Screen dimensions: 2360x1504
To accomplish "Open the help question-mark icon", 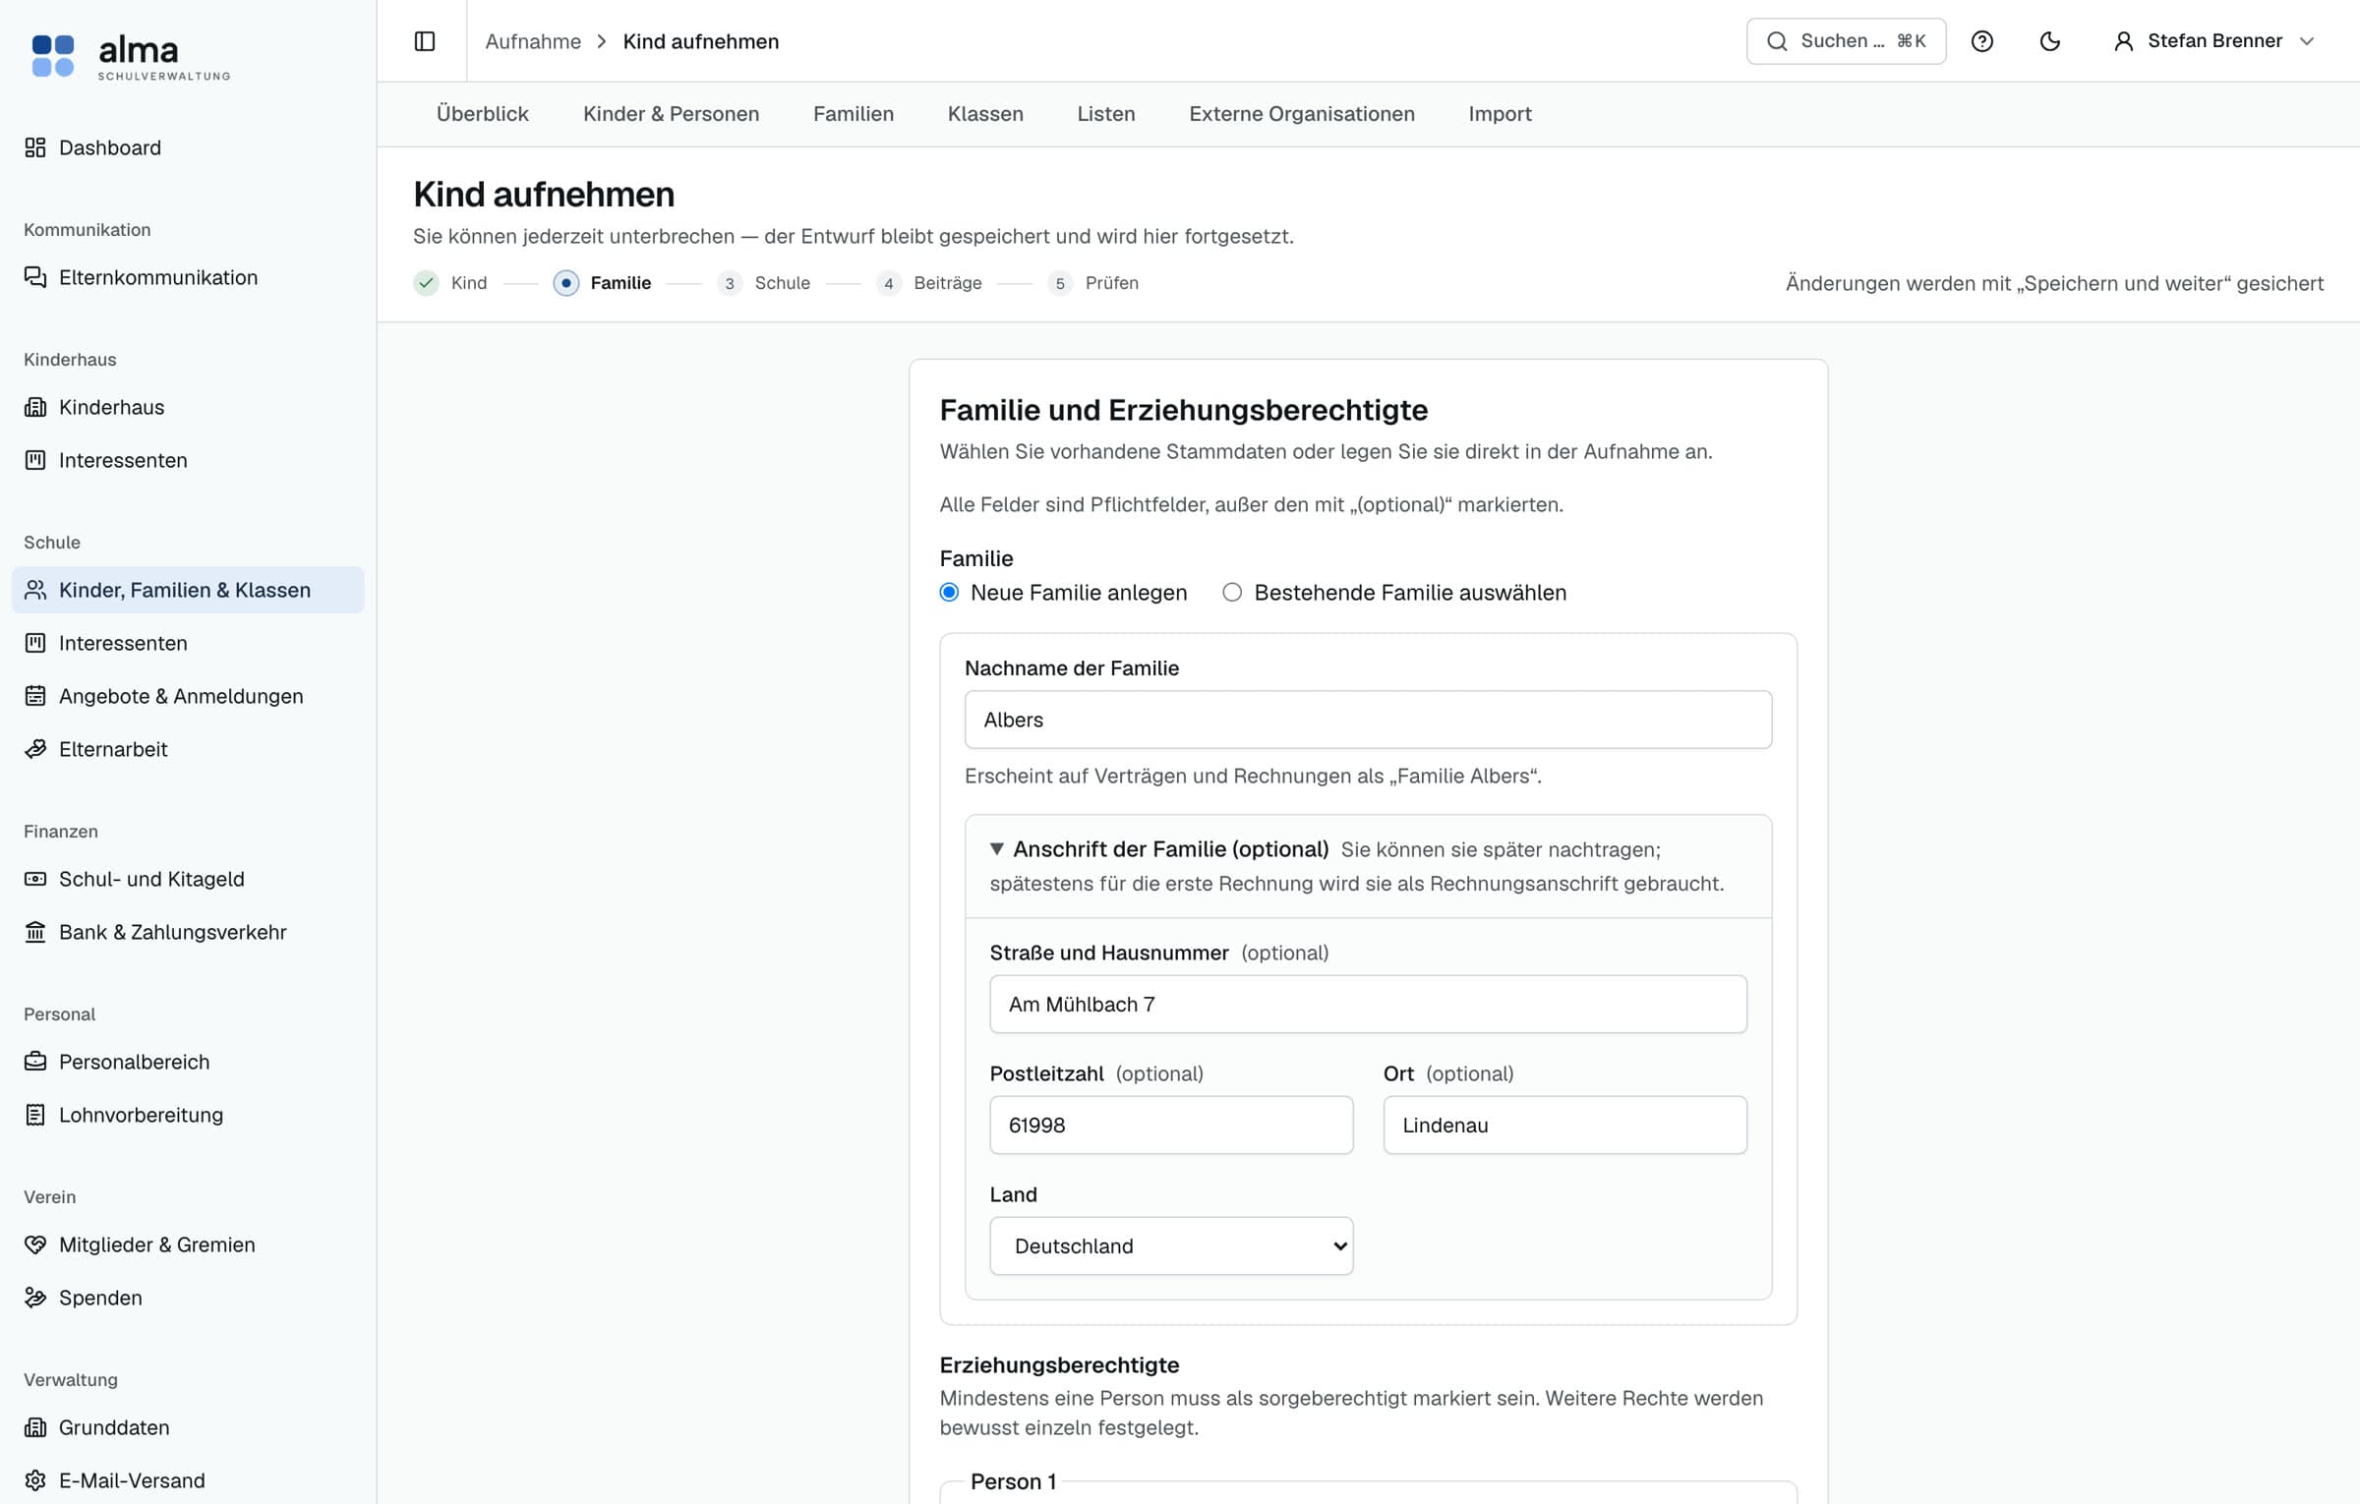I will click(1982, 41).
